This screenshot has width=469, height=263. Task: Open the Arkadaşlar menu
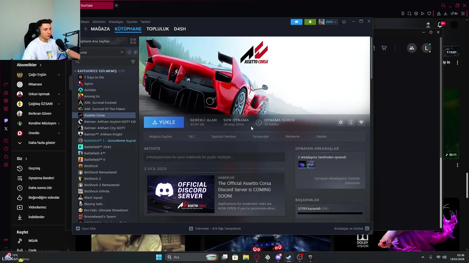(116, 22)
